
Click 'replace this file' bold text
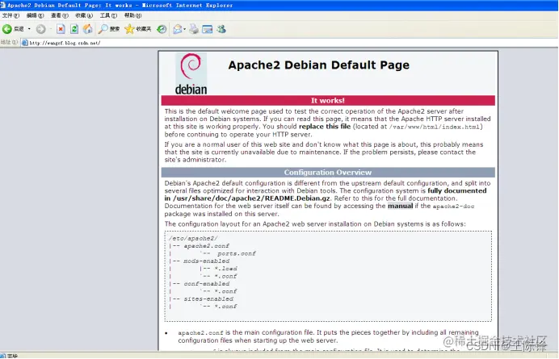click(325, 127)
